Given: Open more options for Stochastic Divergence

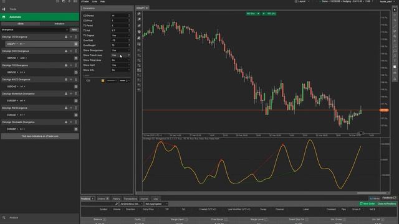Looking at the screenshot, I should 76,122.
